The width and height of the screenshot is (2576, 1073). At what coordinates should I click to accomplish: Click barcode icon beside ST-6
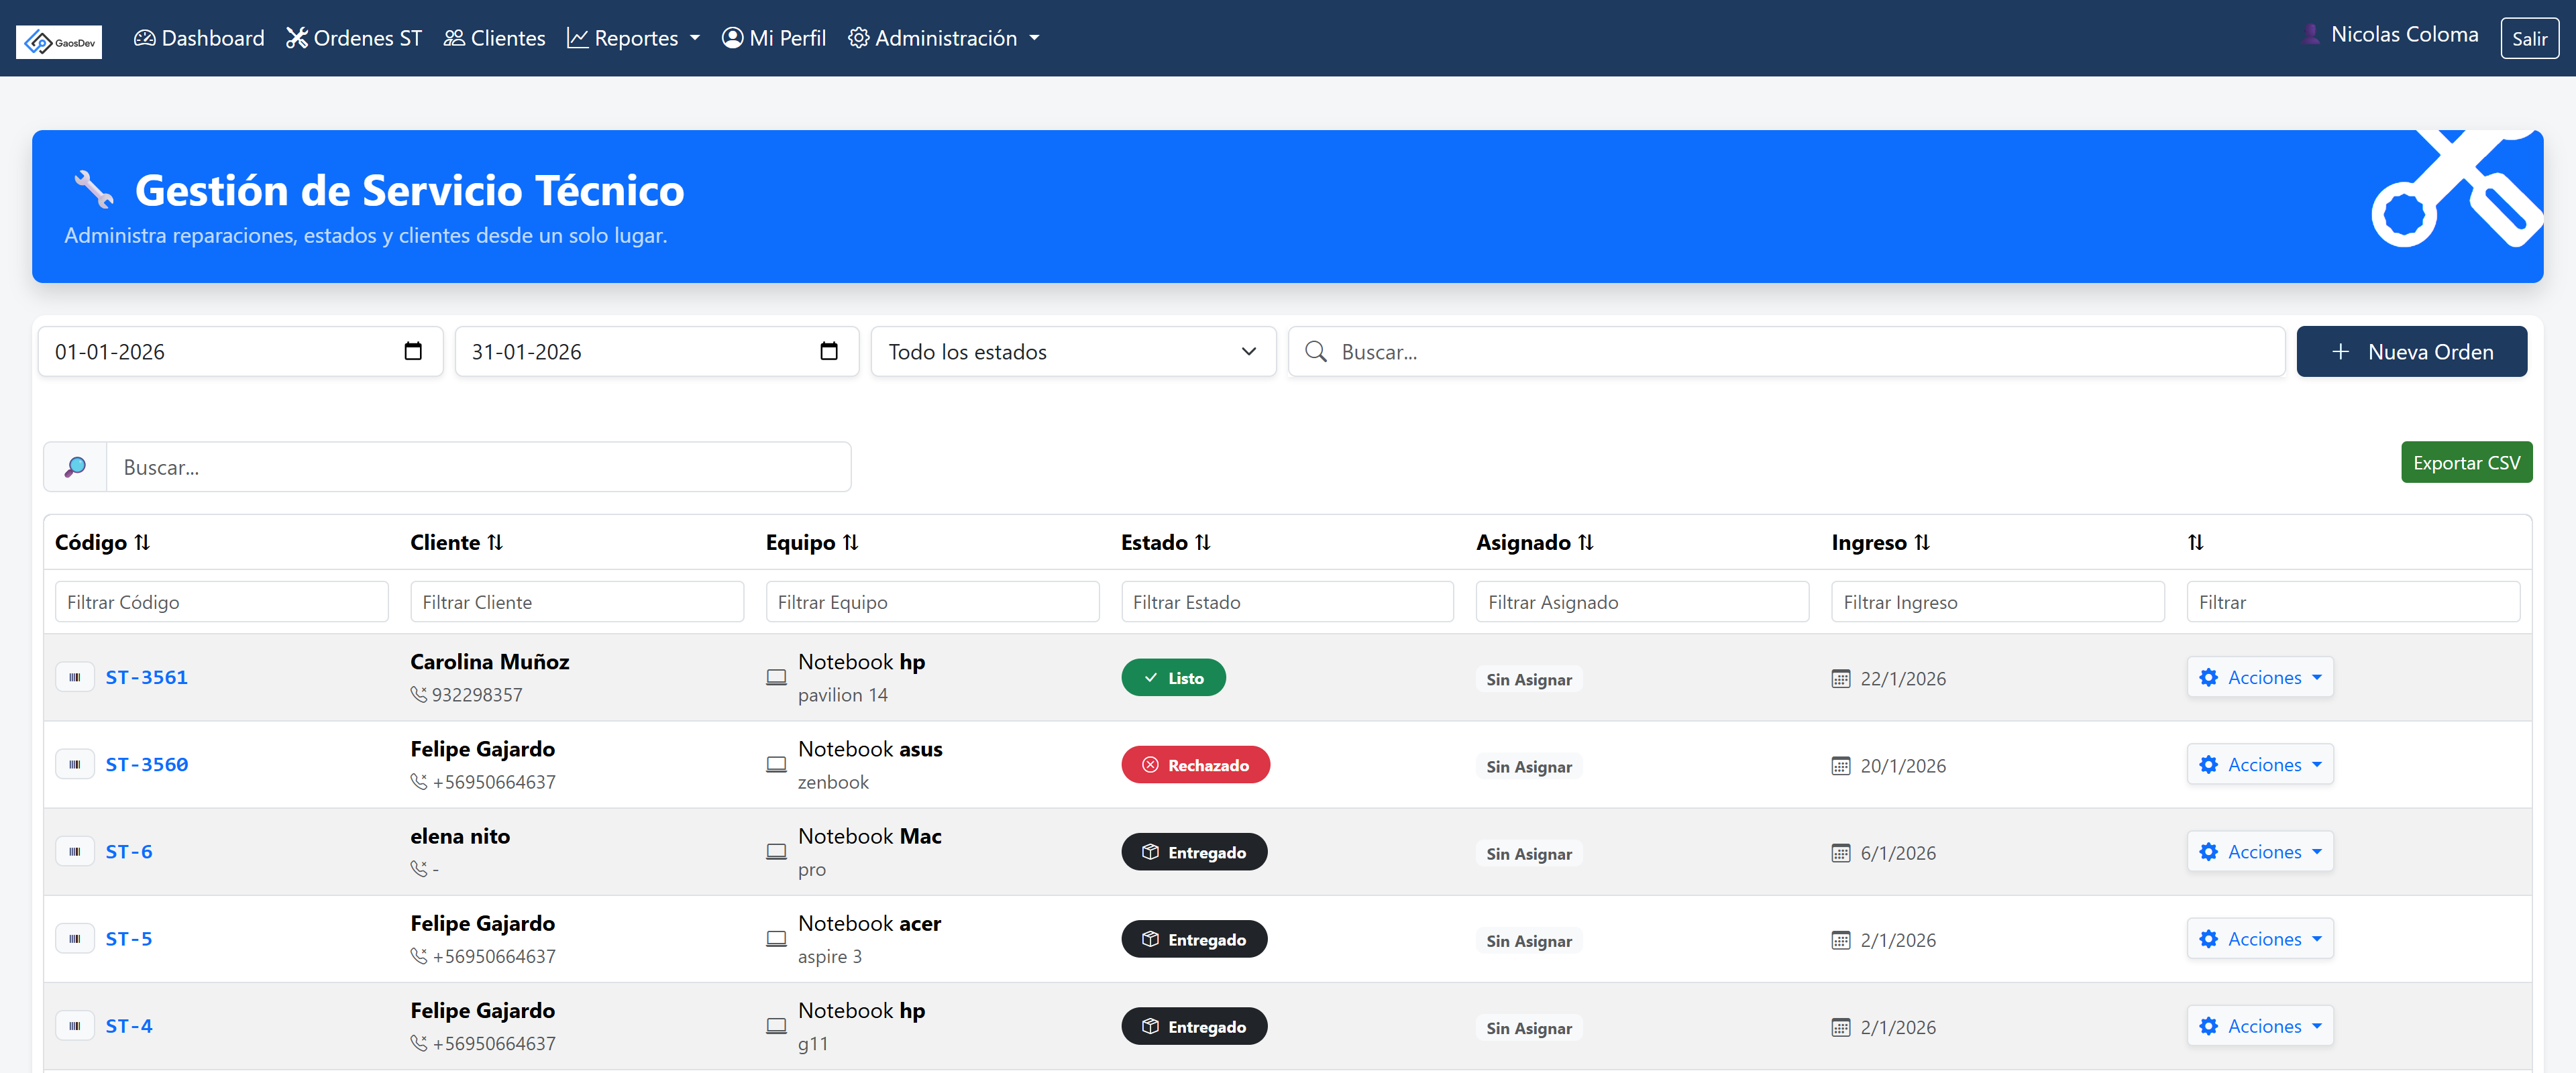pyautogui.click(x=75, y=852)
